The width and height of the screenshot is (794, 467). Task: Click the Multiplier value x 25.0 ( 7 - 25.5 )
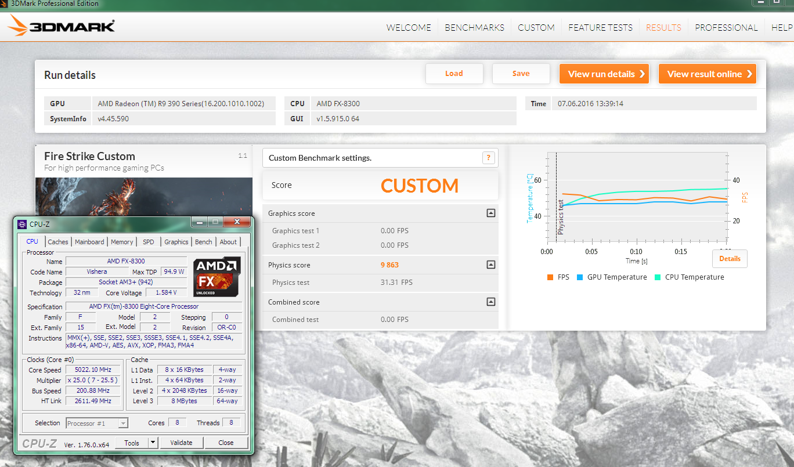(x=93, y=381)
